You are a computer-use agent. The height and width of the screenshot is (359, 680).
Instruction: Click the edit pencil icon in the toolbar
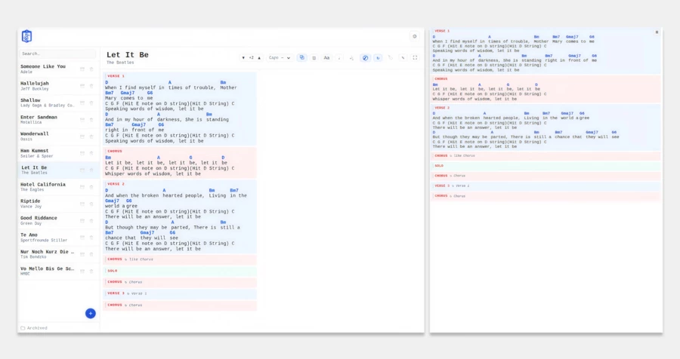pyautogui.click(x=403, y=57)
